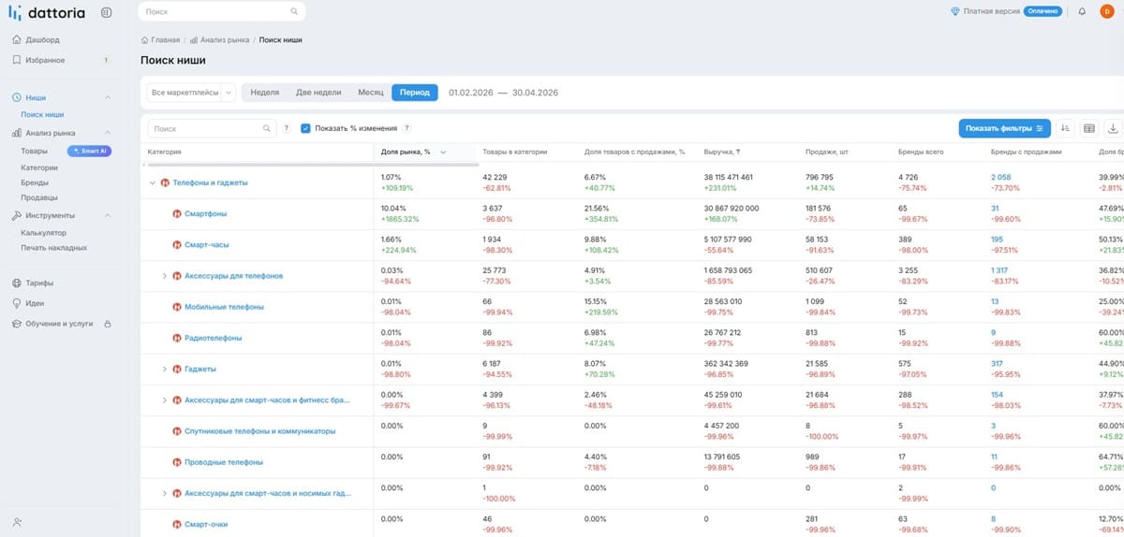Click the Дашборд house icon in sidebar
The height and width of the screenshot is (537, 1124).
click(x=17, y=40)
